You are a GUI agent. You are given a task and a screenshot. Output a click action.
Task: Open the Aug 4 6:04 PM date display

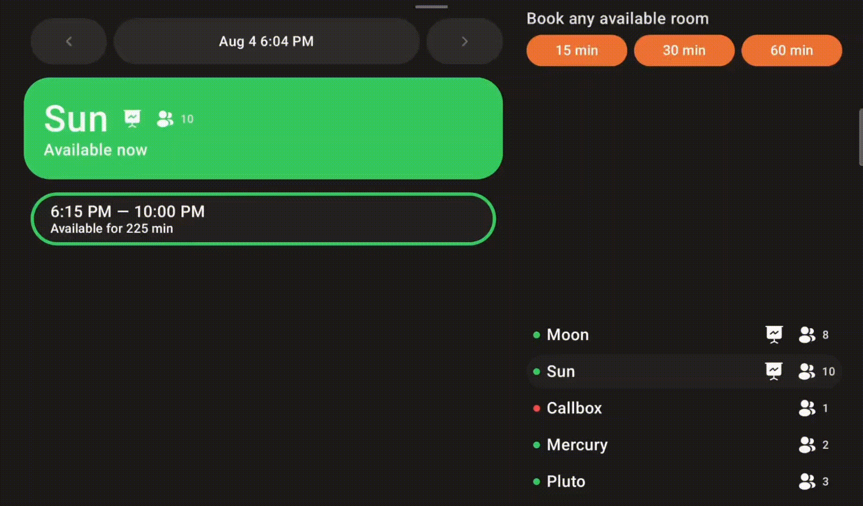click(x=266, y=41)
